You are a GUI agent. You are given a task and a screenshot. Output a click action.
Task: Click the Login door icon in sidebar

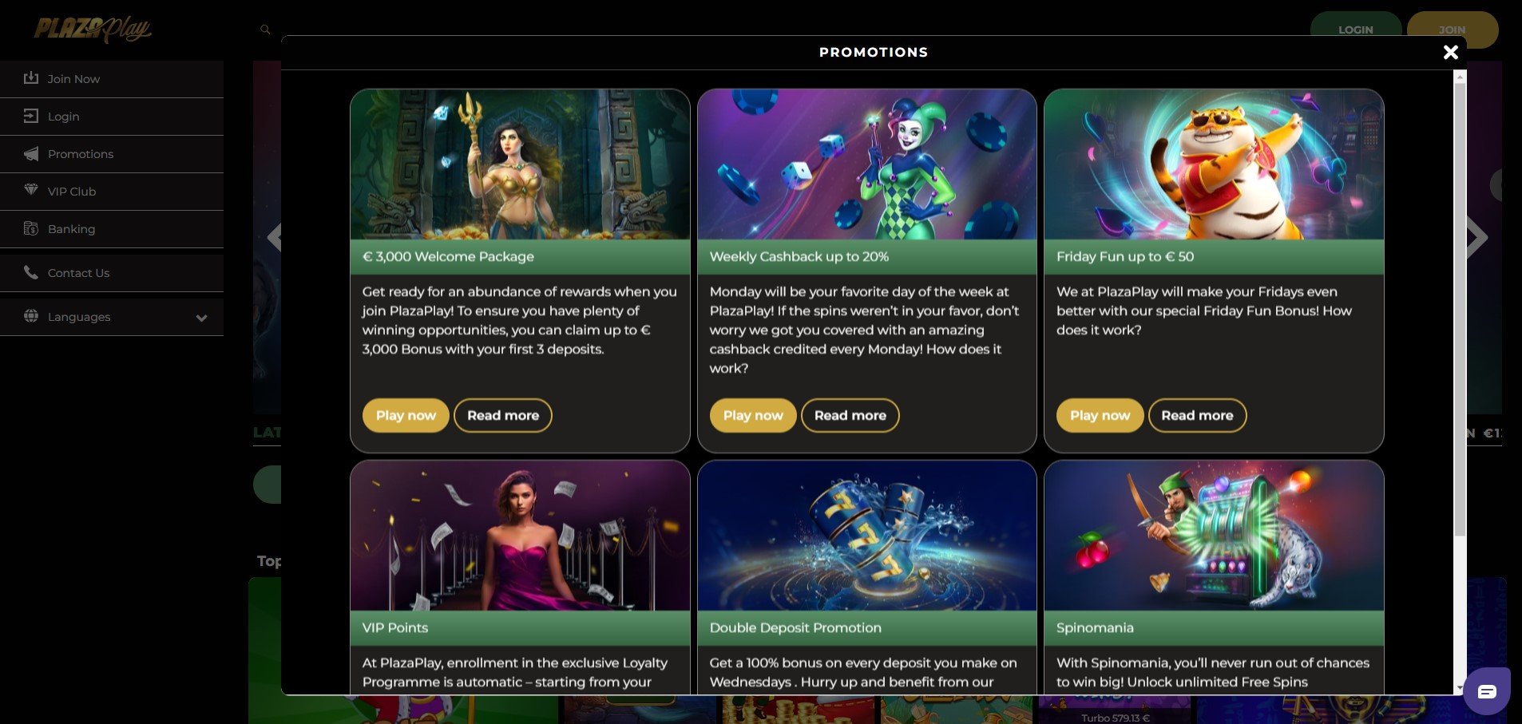(x=31, y=116)
